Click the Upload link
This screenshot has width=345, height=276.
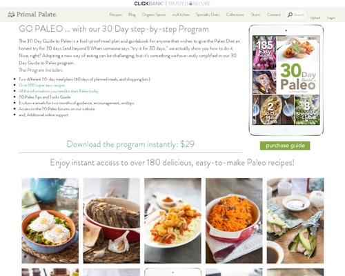point(315,18)
